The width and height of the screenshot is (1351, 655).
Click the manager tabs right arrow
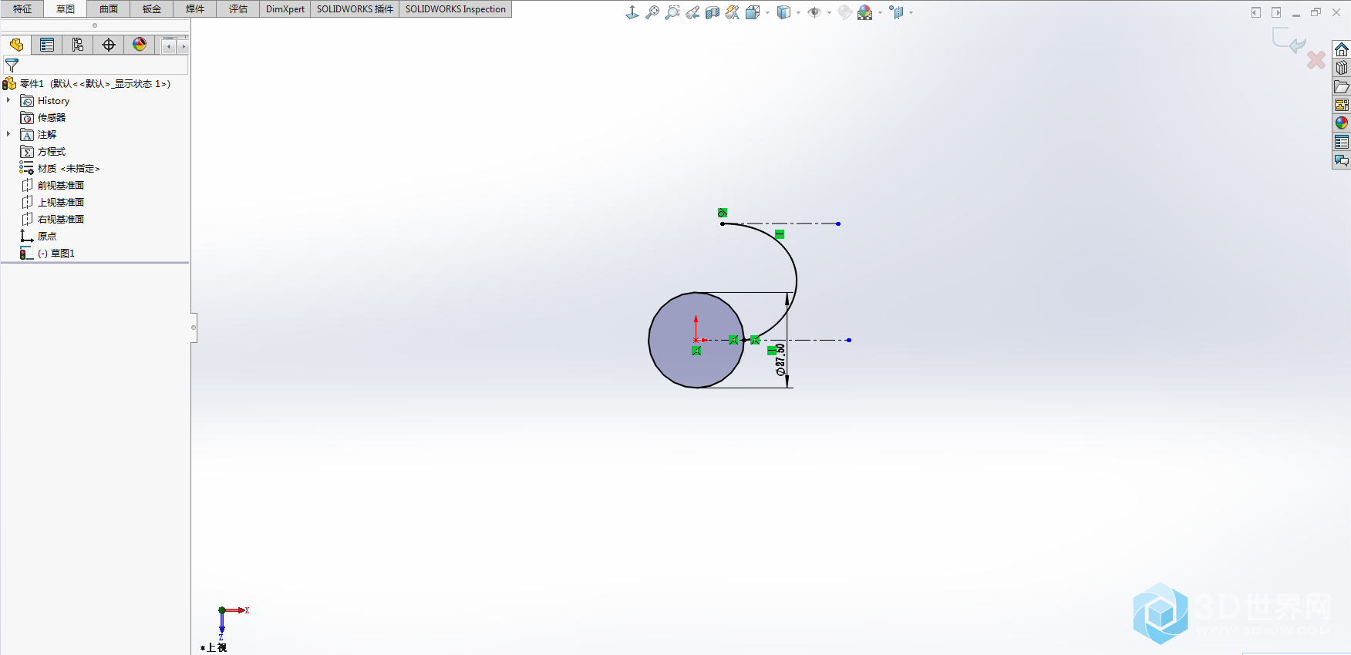pyautogui.click(x=183, y=46)
